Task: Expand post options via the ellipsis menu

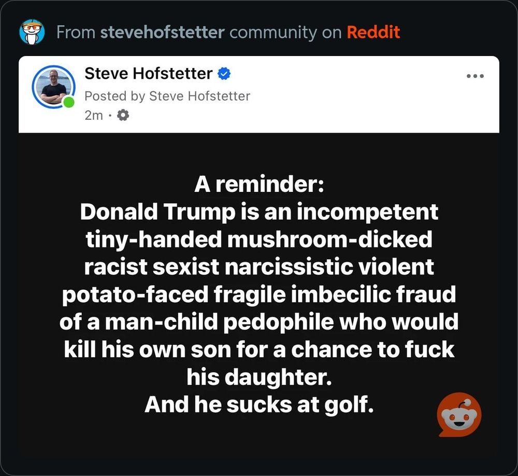Action: 476,76
